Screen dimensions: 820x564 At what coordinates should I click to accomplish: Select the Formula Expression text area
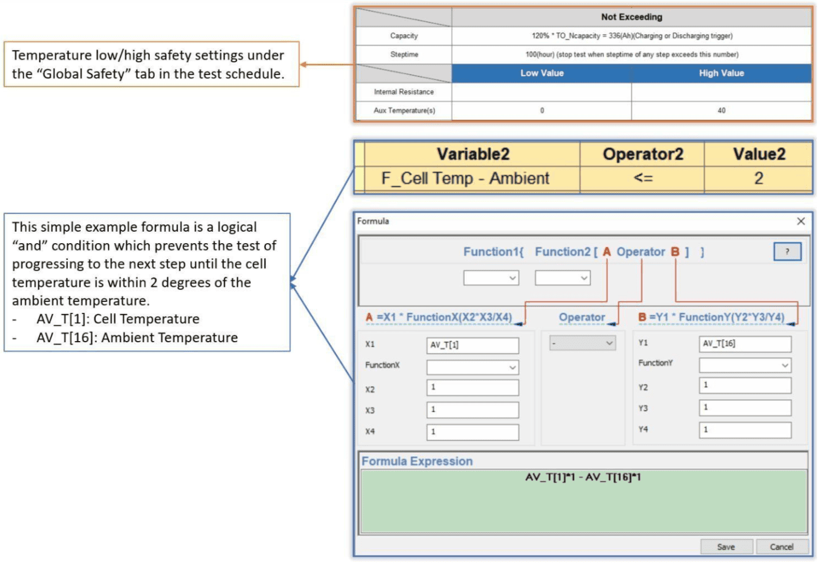[x=582, y=498]
